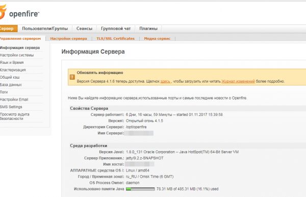
Task: Click the Openfire flame logo
Action: click(x=3, y=12)
